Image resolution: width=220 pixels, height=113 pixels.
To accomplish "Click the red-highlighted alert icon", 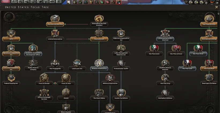I will [x=119, y=2].
